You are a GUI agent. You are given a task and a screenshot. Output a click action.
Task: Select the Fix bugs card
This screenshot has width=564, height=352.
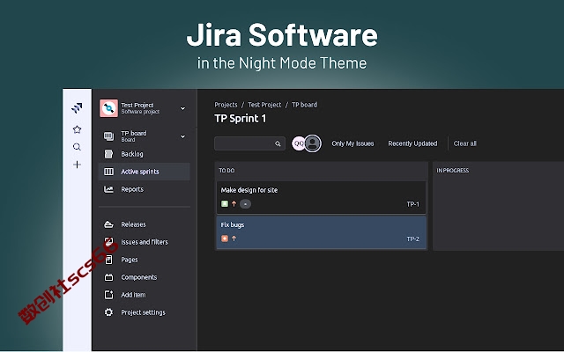321,232
